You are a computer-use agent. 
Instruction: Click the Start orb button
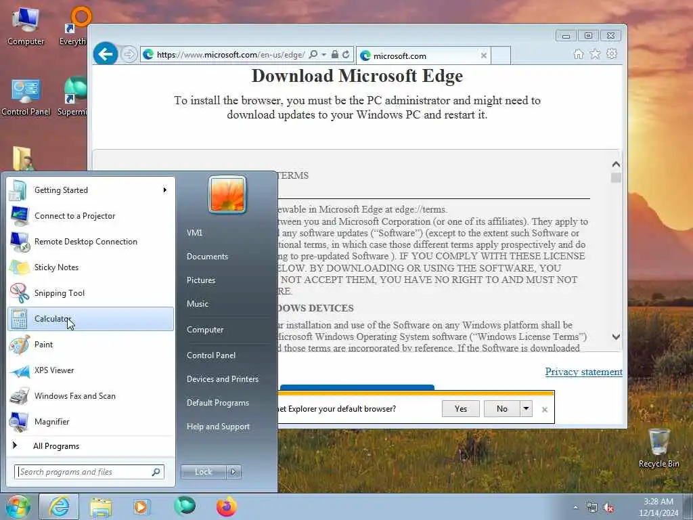(18, 506)
